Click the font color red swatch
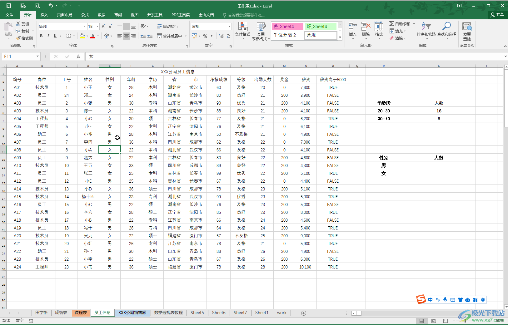This screenshot has width=508, height=325. click(93, 36)
